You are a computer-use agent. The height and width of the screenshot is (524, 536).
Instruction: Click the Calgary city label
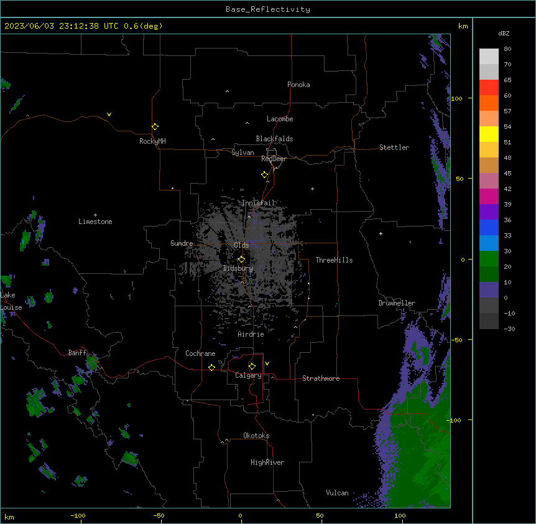coord(249,375)
